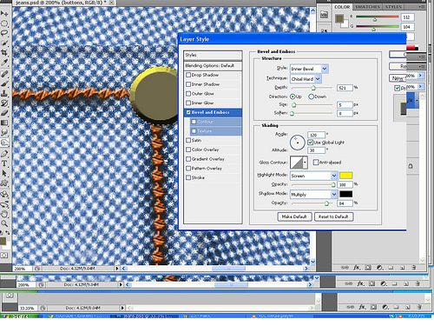Adjust the Depth slider
434x326 pixels.
point(313,88)
